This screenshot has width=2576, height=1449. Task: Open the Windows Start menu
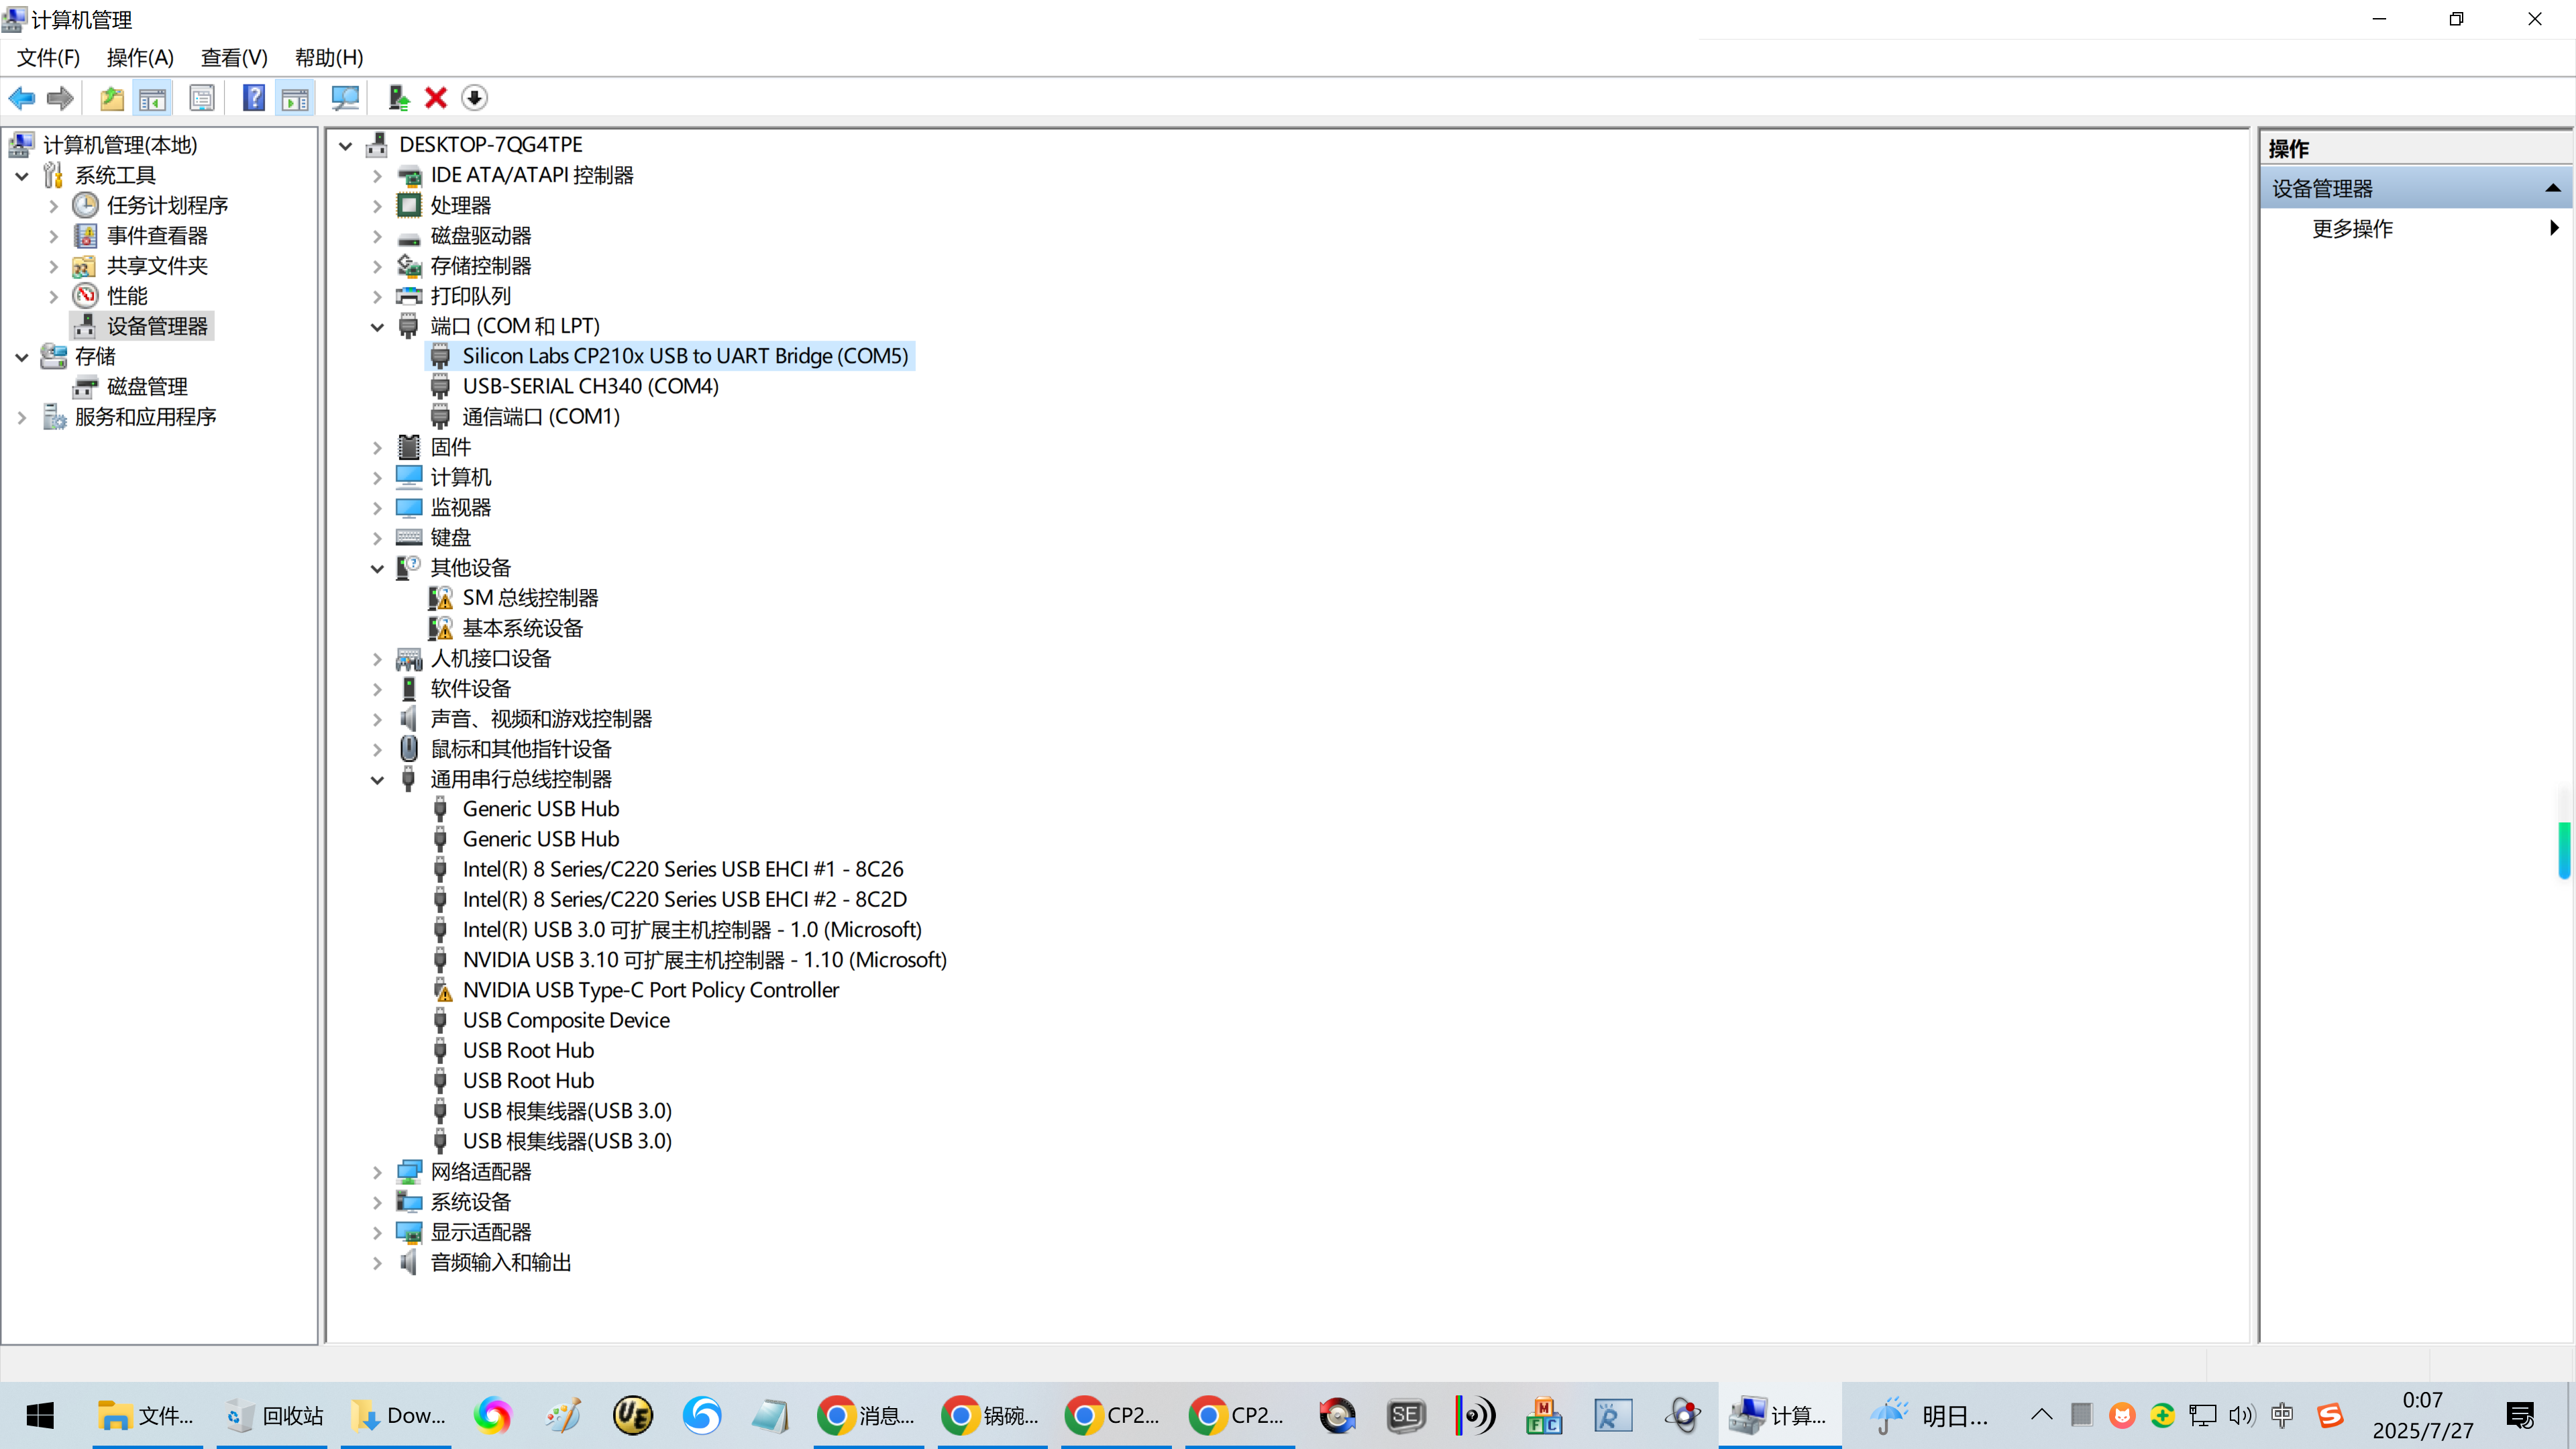40,1415
